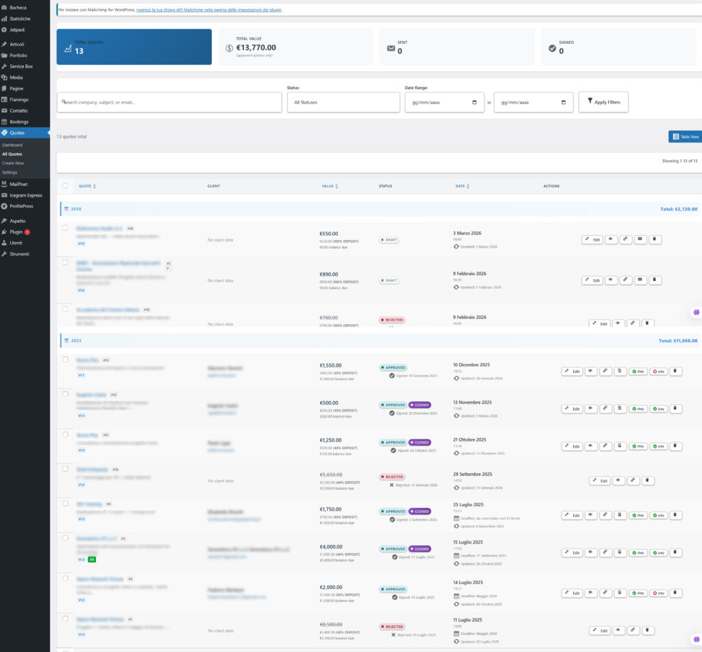Click the Total: €2,720.00 text for 2026
This screenshot has height=652, width=702.
679,209
